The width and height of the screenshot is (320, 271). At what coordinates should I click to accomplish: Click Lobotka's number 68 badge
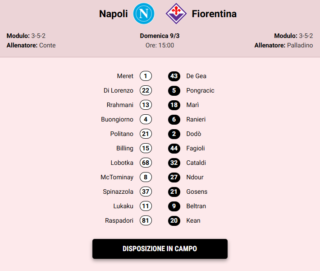pos(146,163)
